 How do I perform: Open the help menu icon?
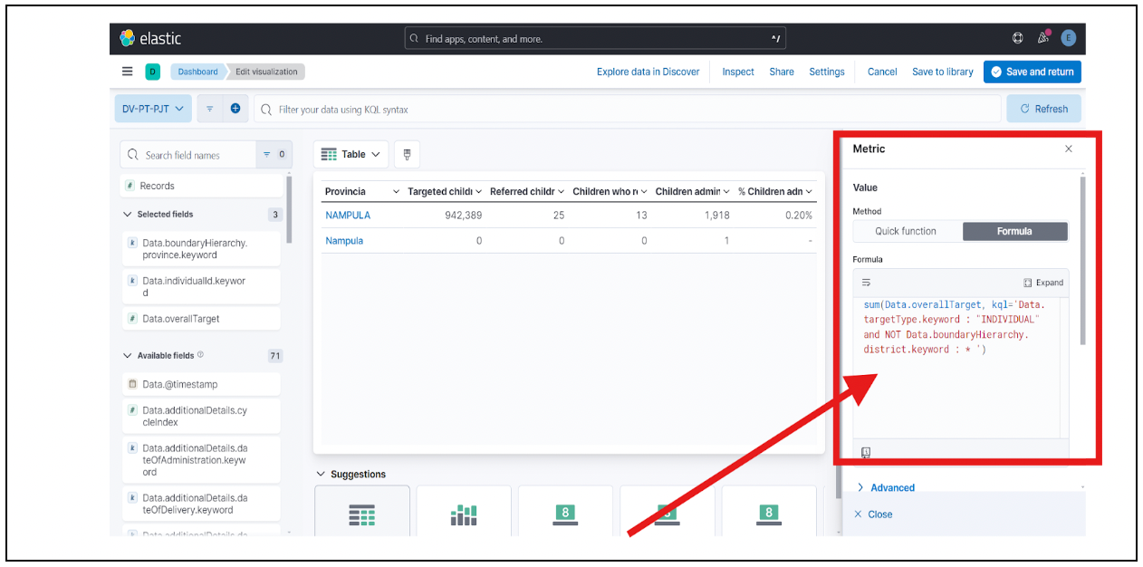tap(1017, 38)
